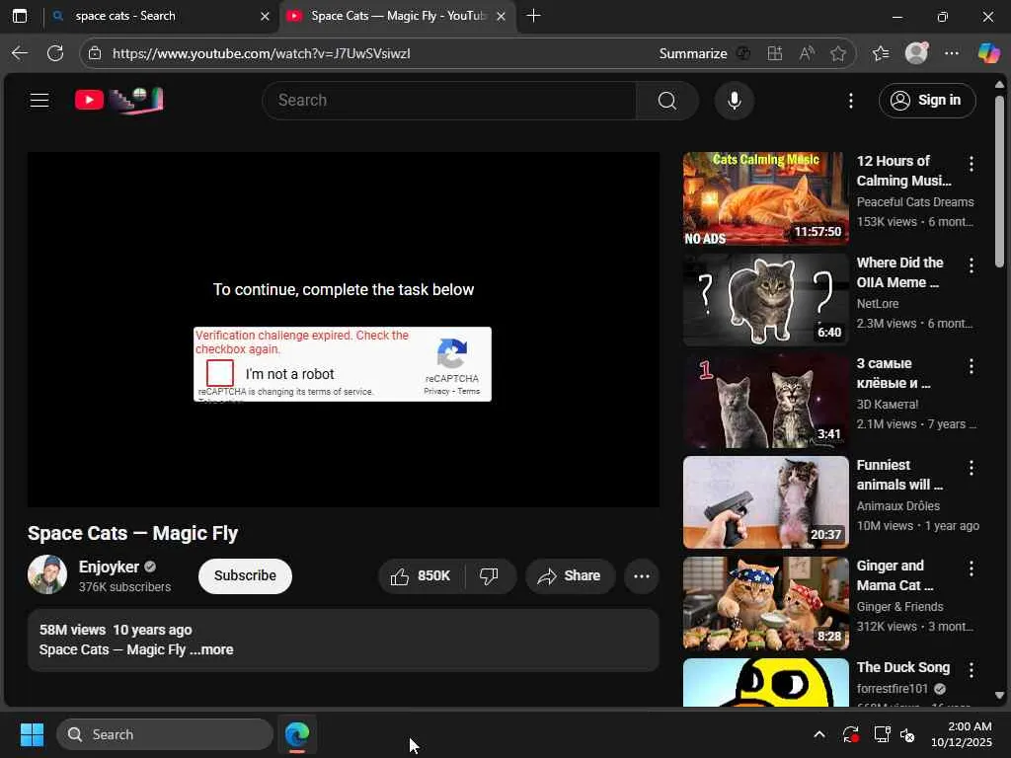Open the network tray icon

point(881,734)
